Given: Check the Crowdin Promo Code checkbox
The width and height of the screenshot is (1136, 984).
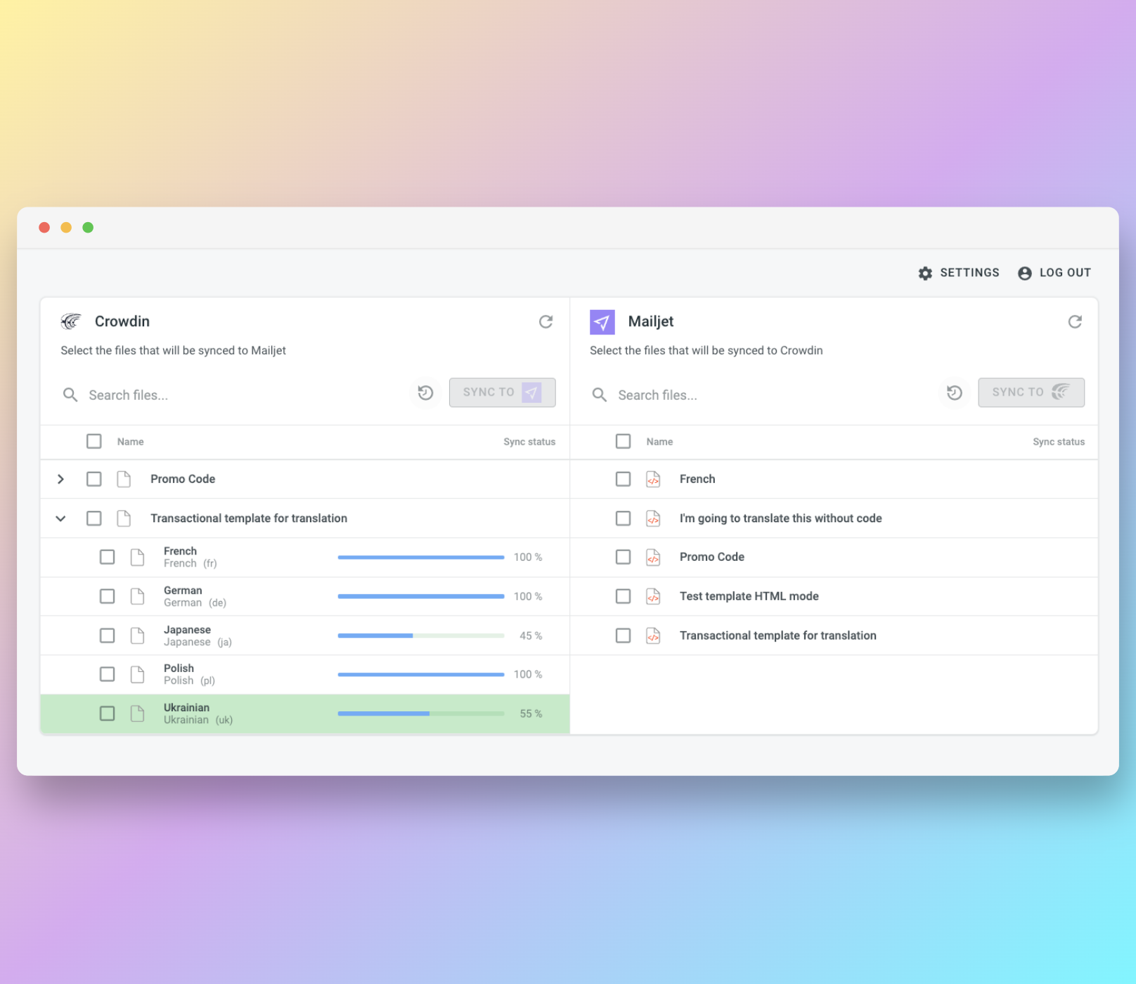Looking at the screenshot, I should click(93, 479).
